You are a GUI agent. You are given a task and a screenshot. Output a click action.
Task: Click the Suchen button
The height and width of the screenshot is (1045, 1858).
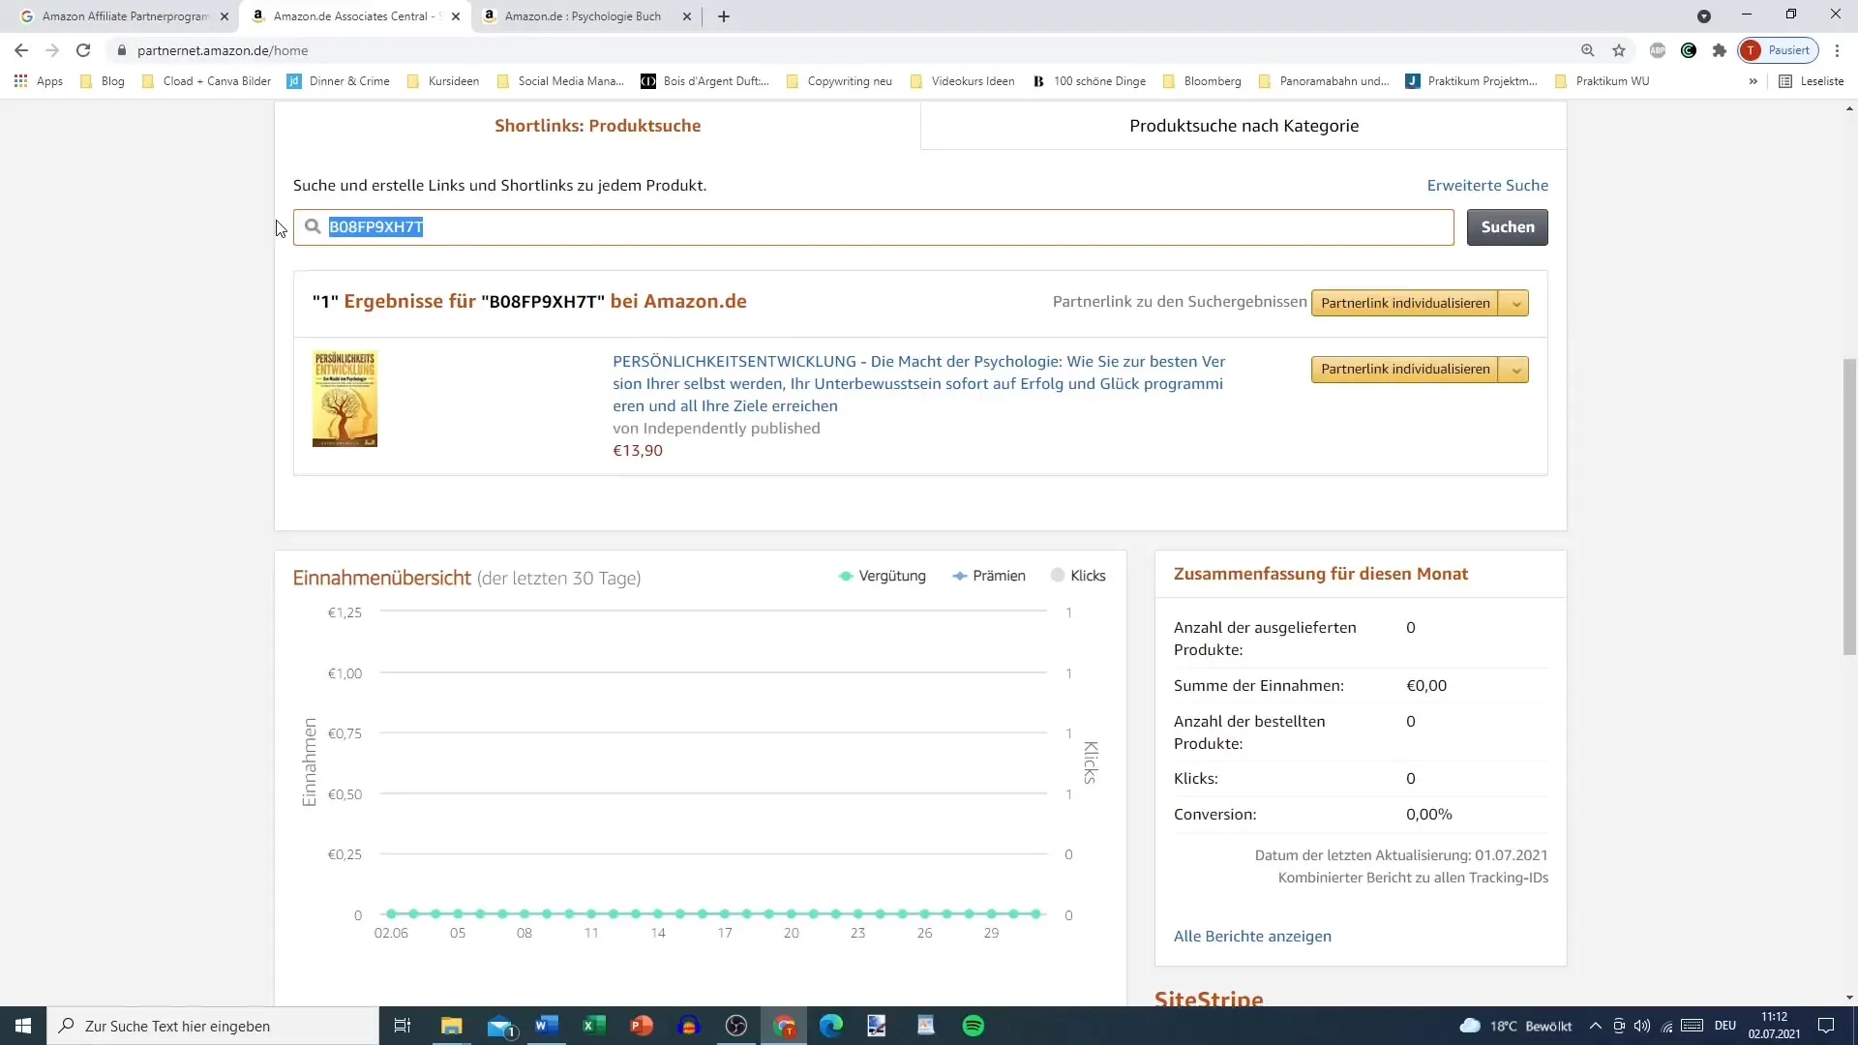click(x=1507, y=227)
